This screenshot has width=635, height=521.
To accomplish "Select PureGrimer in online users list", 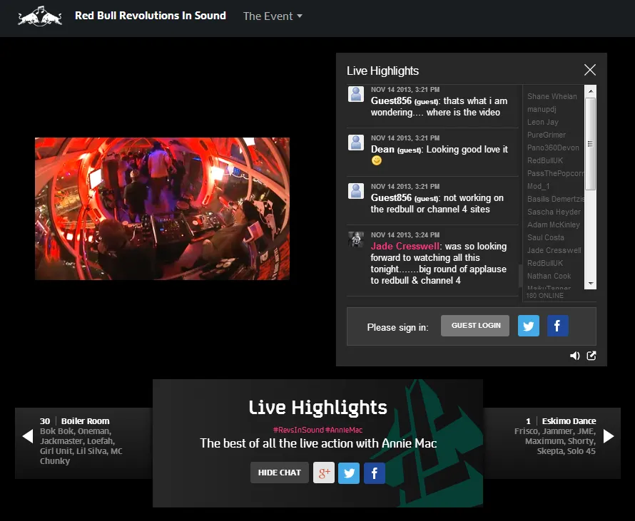I will tap(547, 135).
